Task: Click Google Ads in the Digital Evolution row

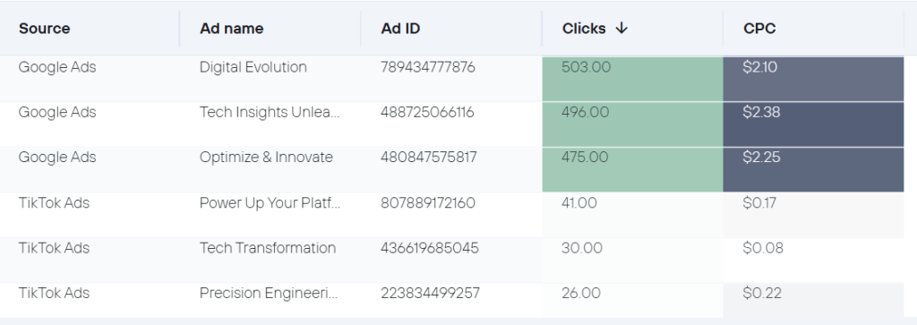Action: pyautogui.click(x=57, y=67)
